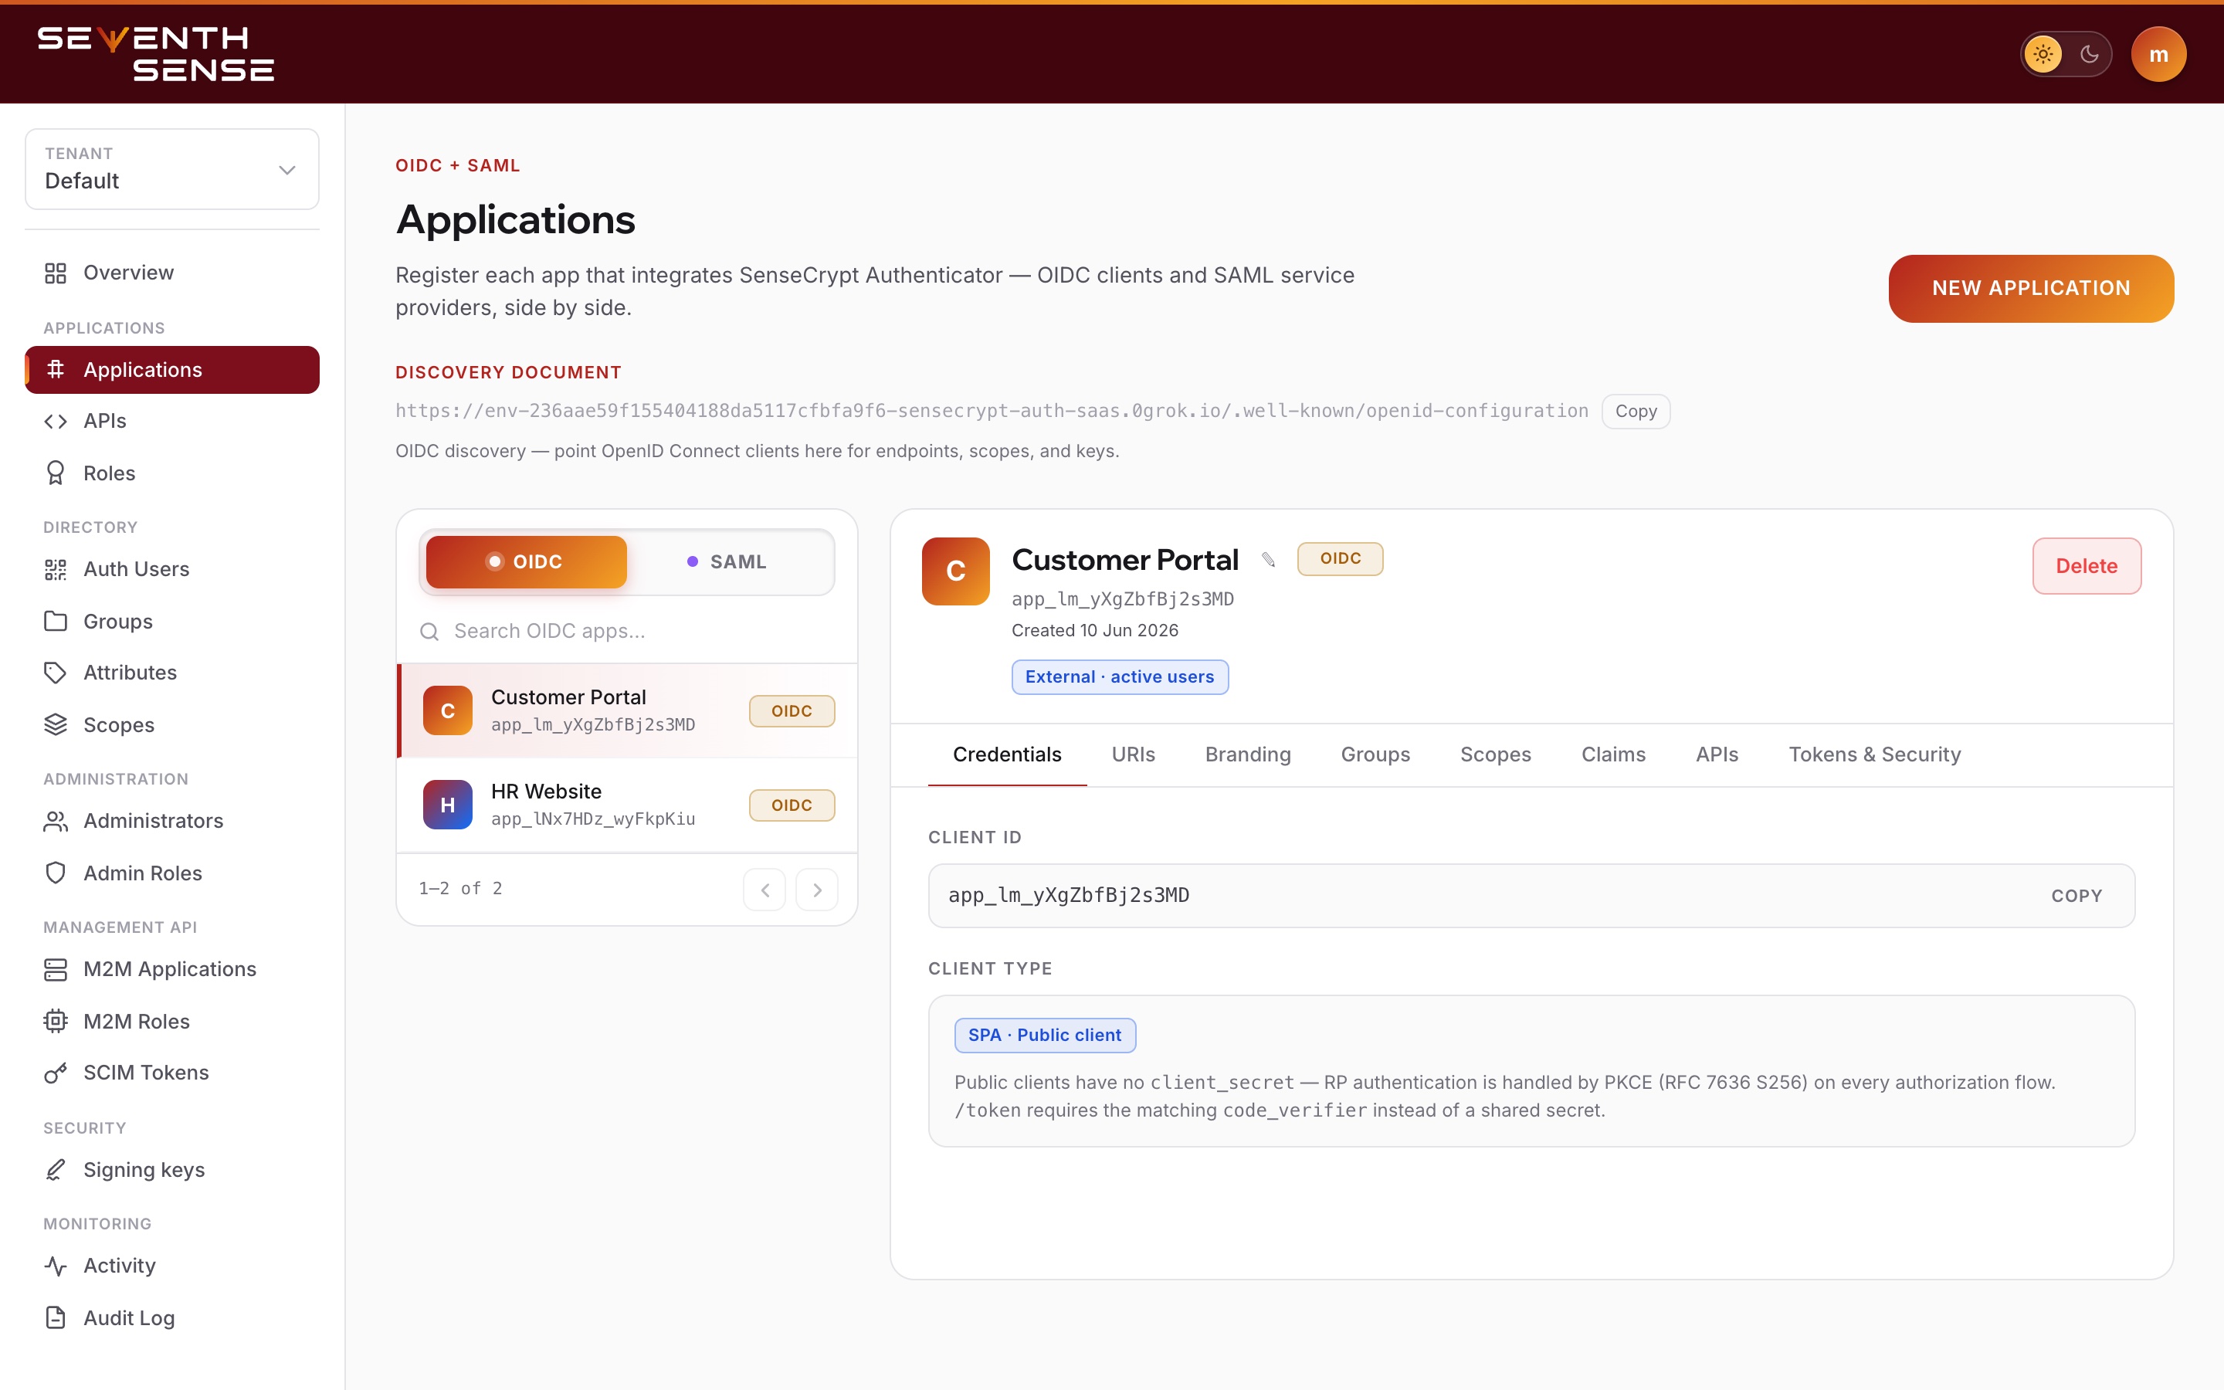Click the SPA · Public client badge
The image size is (2224, 1390).
pyautogui.click(x=1045, y=1035)
